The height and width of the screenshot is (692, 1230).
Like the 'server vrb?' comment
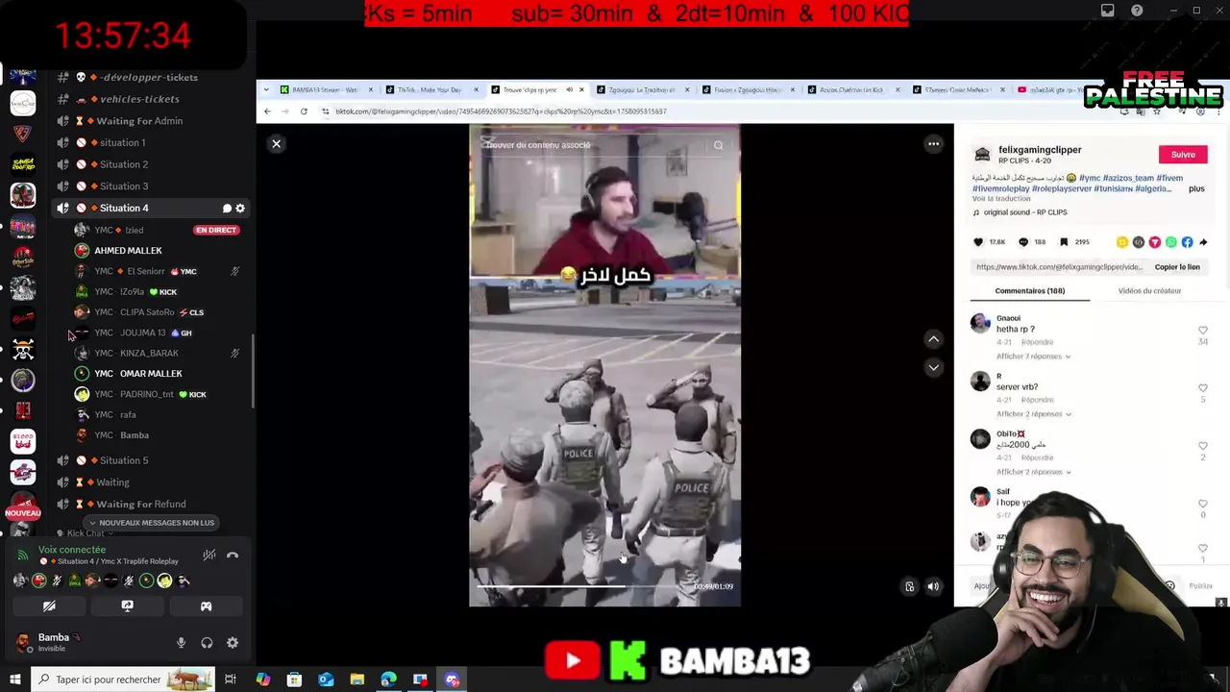click(x=1203, y=388)
